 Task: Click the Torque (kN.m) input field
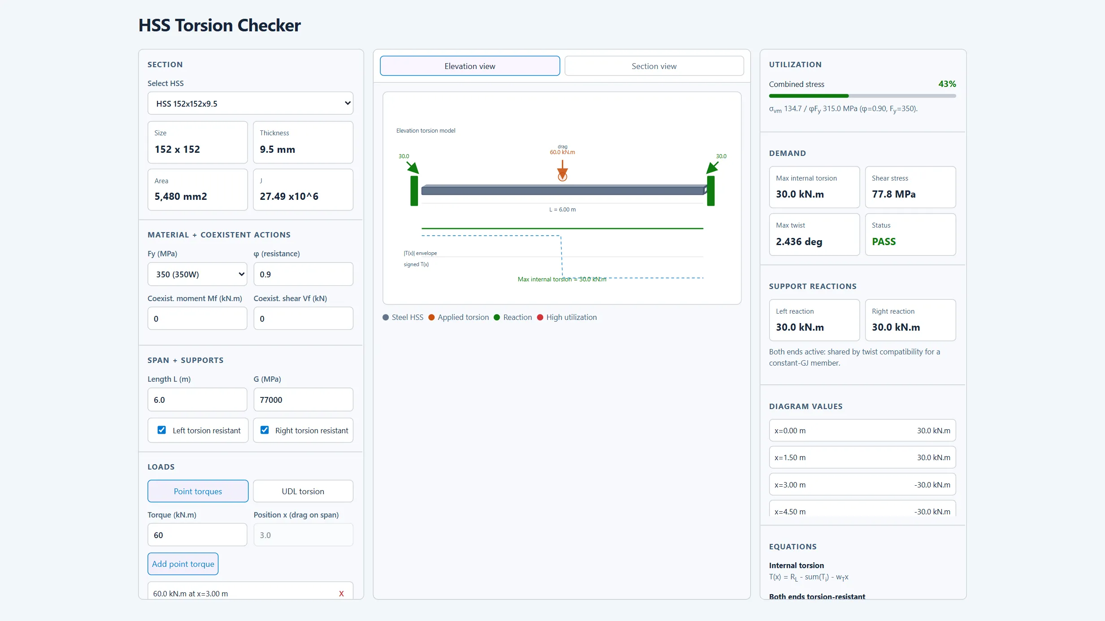pos(197,535)
